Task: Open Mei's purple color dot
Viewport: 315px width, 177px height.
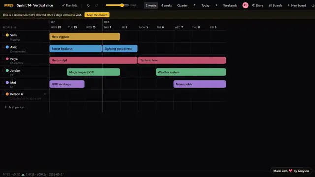Action: (7, 82)
